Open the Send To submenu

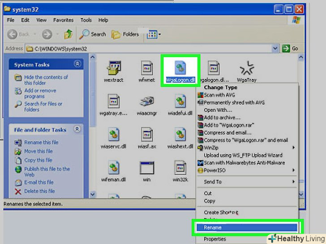click(247, 182)
